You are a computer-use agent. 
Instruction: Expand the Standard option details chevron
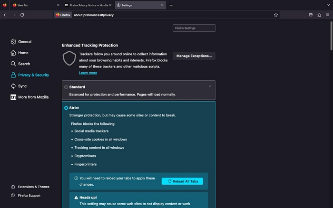pos(210,86)
